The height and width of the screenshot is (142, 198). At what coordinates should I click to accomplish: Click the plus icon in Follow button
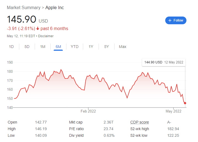170,20
